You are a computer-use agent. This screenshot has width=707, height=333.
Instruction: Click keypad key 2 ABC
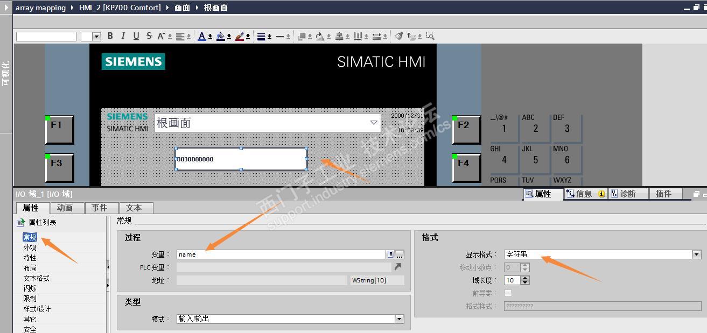coord(535,128)
